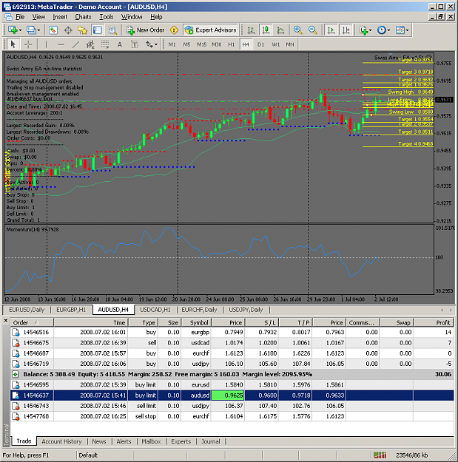Toggle the Data Window crosshair-target icon

[68, 30]
